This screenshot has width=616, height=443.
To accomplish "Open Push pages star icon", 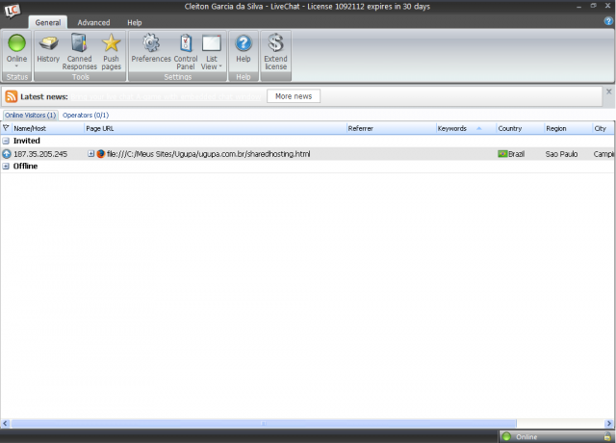I will (112, 52).
